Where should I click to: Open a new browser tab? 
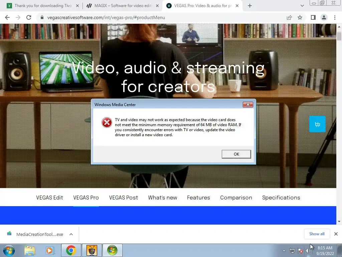coord(250,6)
